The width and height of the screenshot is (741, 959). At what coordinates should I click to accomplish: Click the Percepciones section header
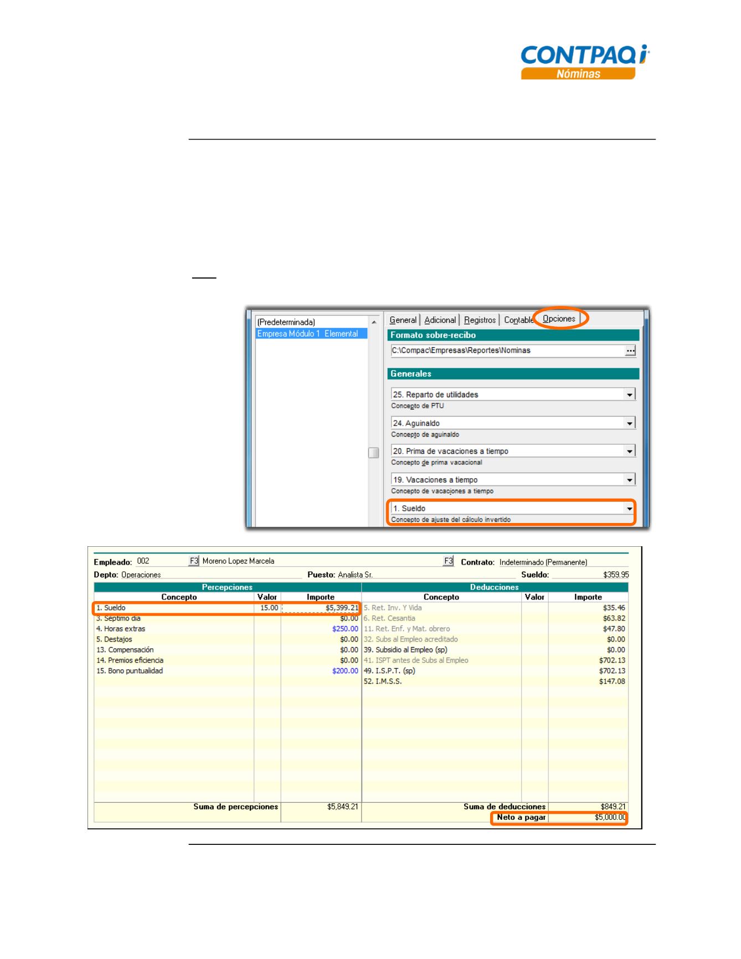227,587
